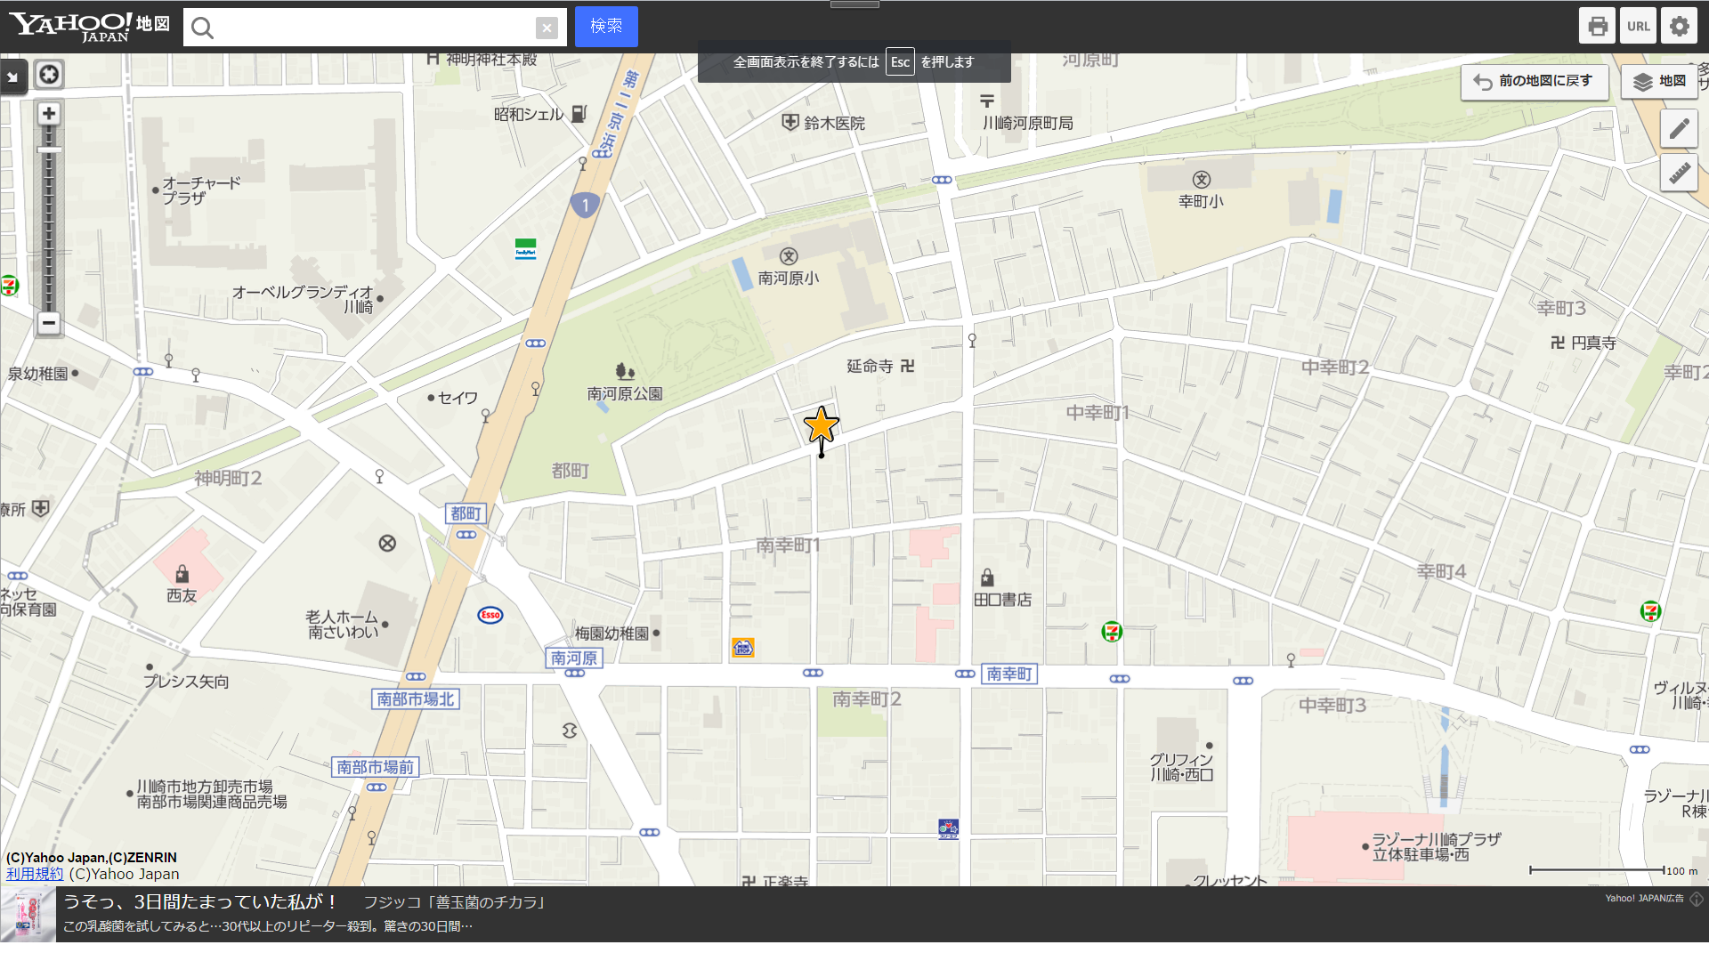The height and width of the screenshot is (961, 1709).
Task: Open the URL share button
Action: click(x=1638, y=26)
